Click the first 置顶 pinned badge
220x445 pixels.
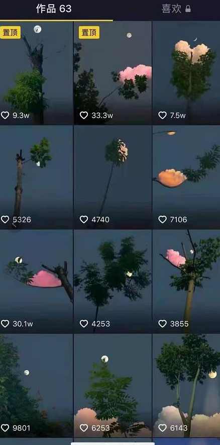[x=10, y=32]
